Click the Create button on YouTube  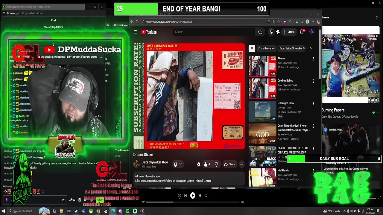tap(289, 32)
